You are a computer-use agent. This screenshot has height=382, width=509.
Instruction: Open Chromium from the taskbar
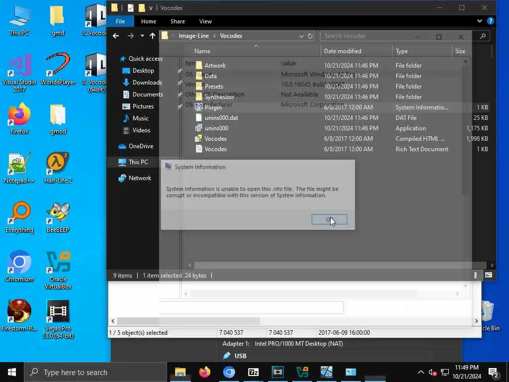pos(229,372)
